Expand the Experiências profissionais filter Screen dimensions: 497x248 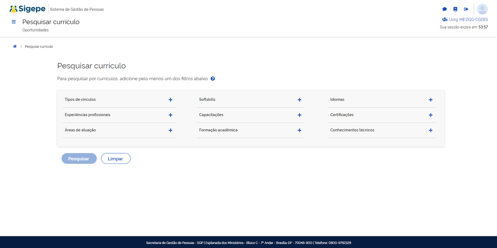170,115
